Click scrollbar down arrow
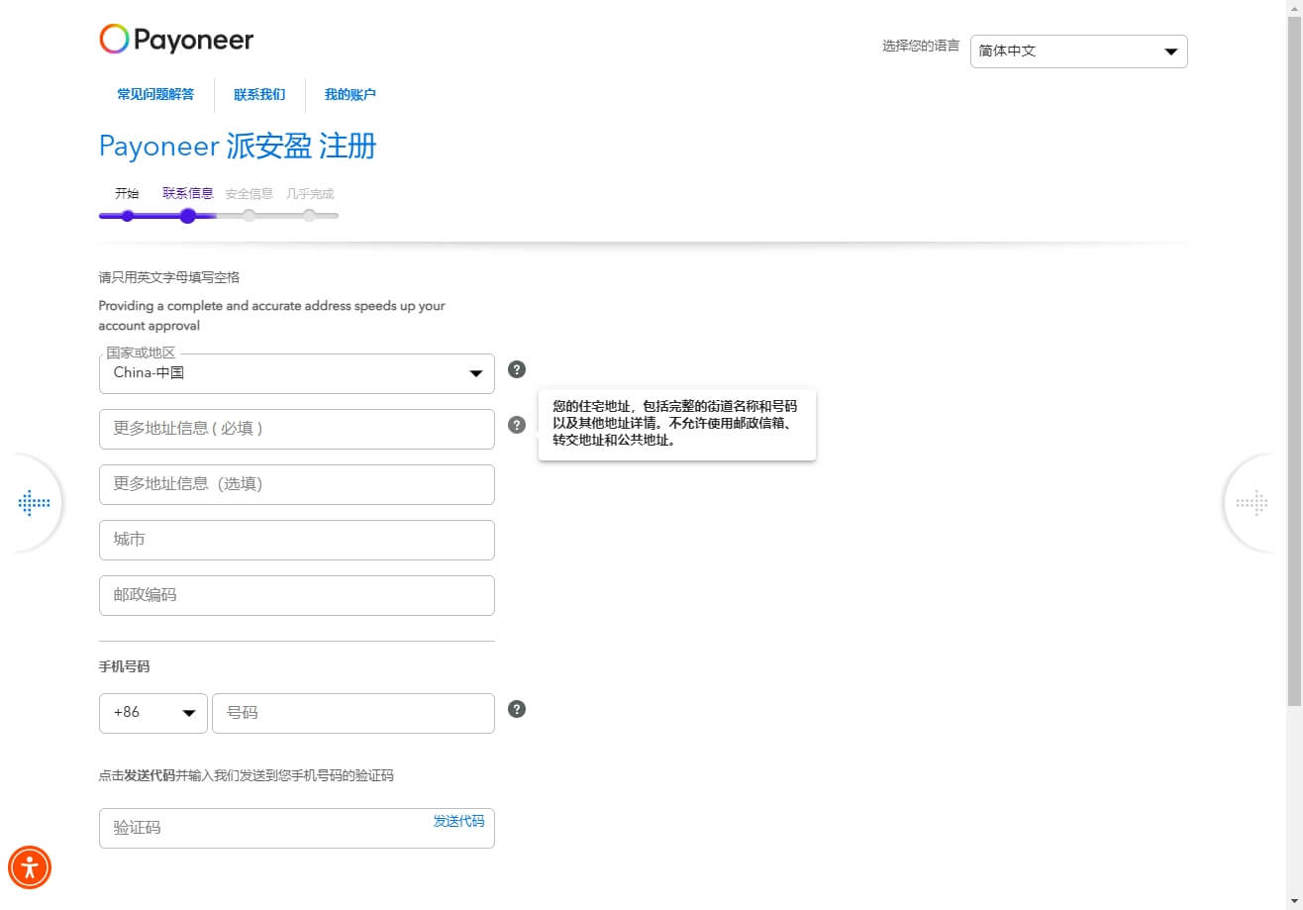Screen dimensions: 1303x910 click(x=1294, y=901)
